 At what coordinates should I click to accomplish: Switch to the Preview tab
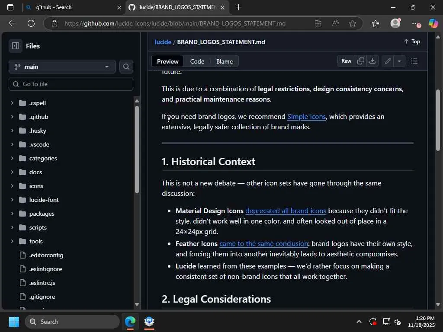click(x=167, y=61)
